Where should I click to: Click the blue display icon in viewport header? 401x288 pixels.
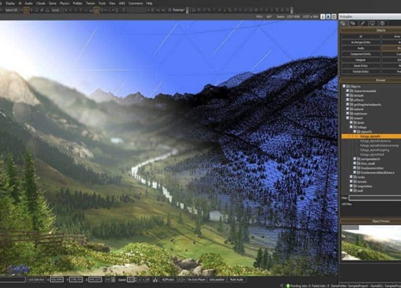[x=328, y=17]
